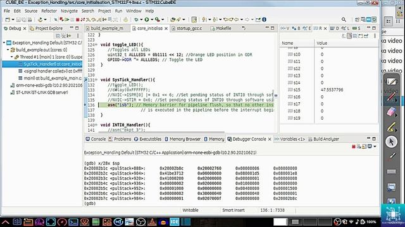Close the core_initialisa editor tab
405x227 pixels.
tap(166, 28)
